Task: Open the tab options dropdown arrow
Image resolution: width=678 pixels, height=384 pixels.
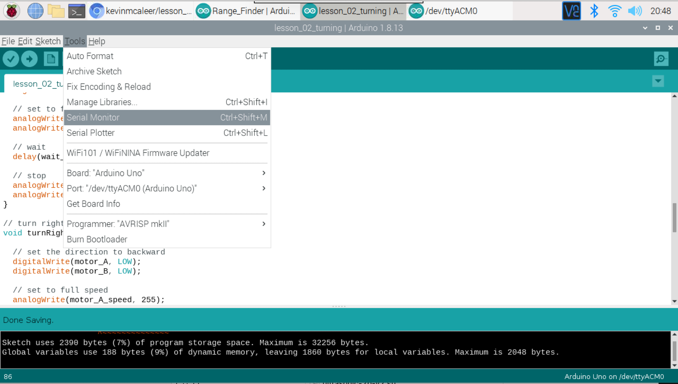Action: (x=658, y=81)
